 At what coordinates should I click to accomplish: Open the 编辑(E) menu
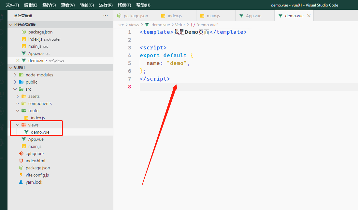click(x=31, y=5)
